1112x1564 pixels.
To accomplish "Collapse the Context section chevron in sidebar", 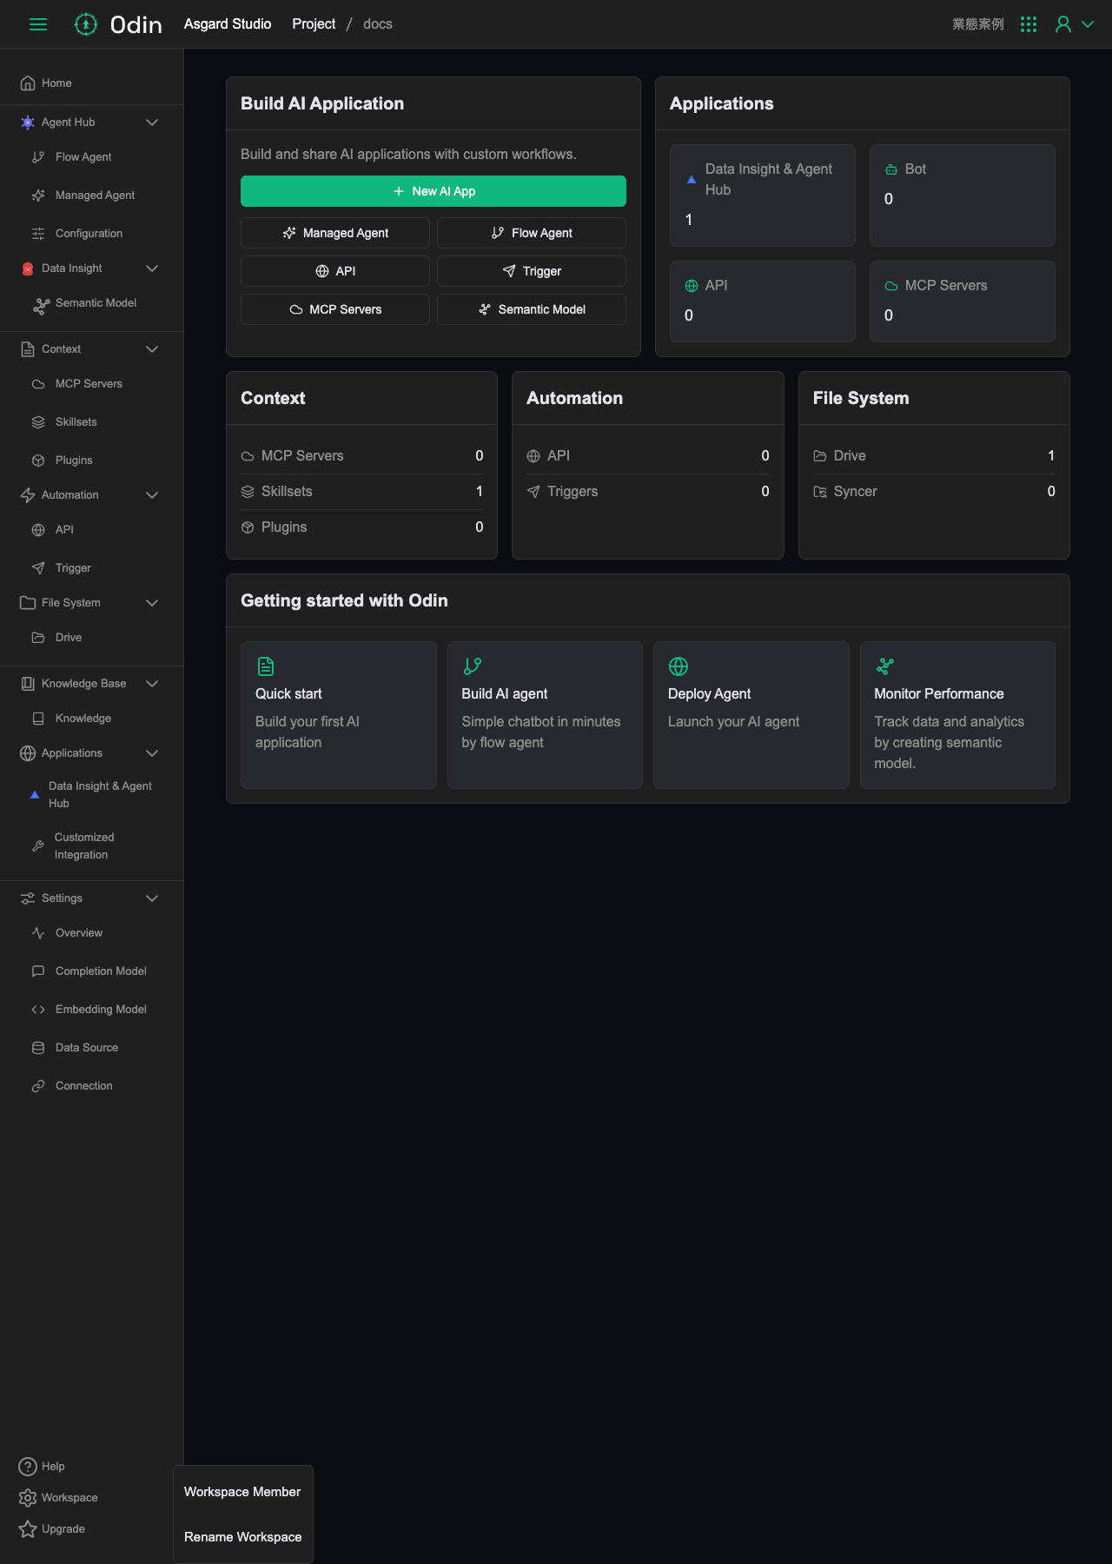I will (x=152, y=349).
